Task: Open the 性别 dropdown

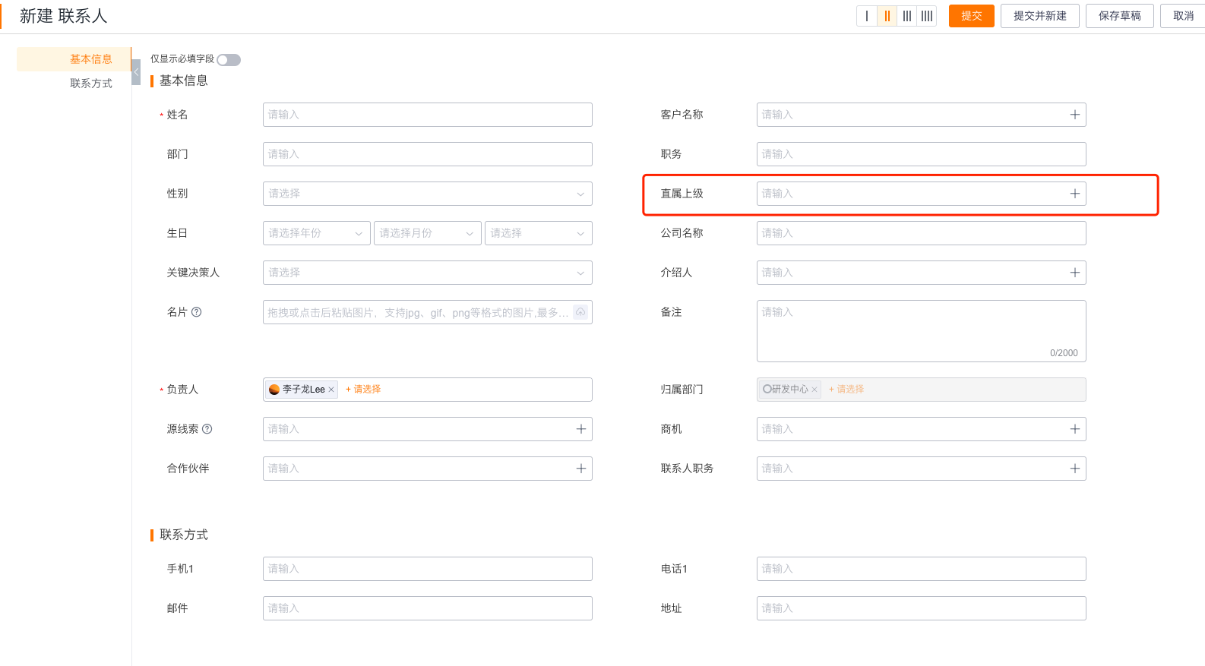Action: [x=428, y=194]
